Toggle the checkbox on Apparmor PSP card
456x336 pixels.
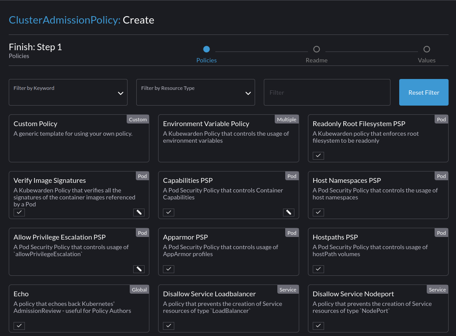tap(169, 269)
